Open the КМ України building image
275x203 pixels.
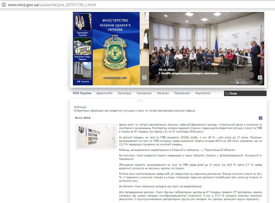point(83,70)
